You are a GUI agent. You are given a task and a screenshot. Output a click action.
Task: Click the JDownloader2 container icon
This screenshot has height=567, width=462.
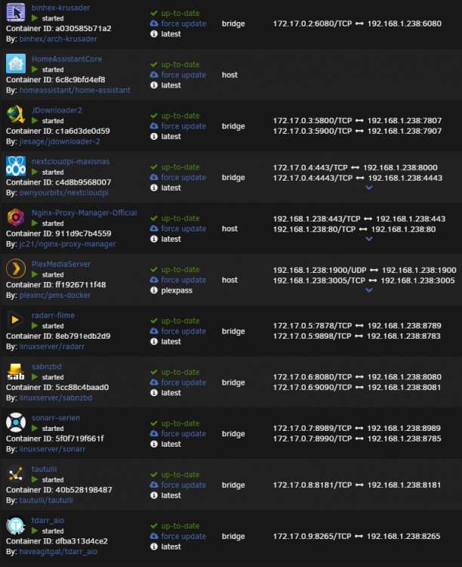tap(16, 115)
